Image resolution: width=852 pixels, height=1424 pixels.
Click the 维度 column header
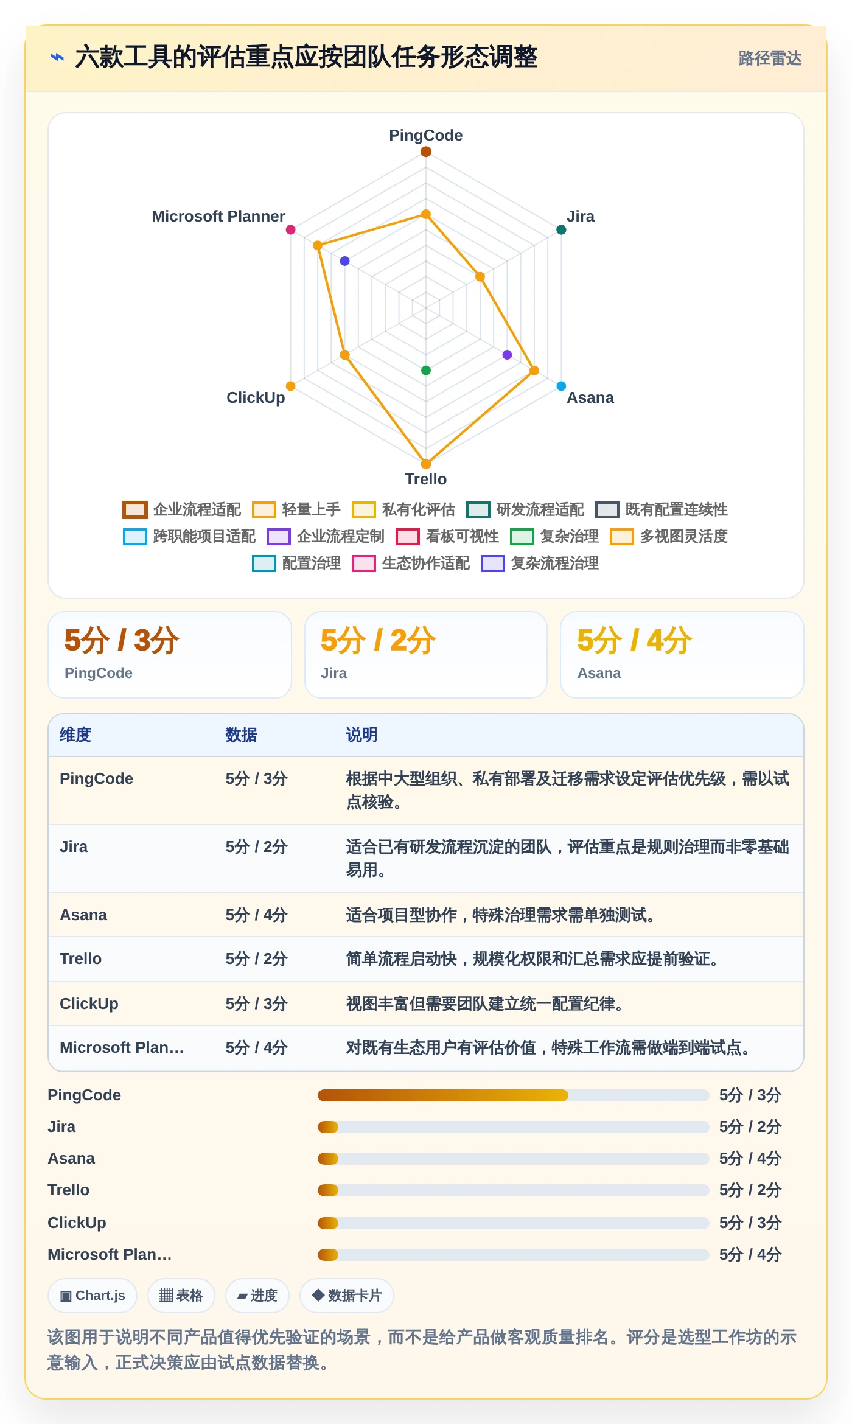pyautogui.click(x=75, y=735)
